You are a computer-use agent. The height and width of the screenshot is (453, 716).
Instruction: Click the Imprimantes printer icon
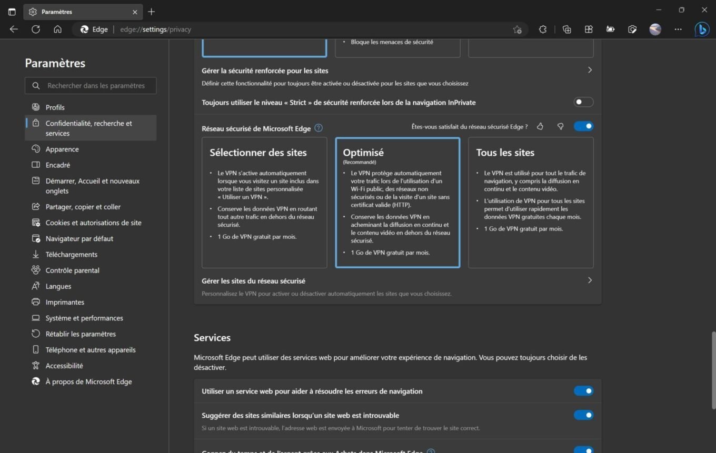click(x=36, y=302)
